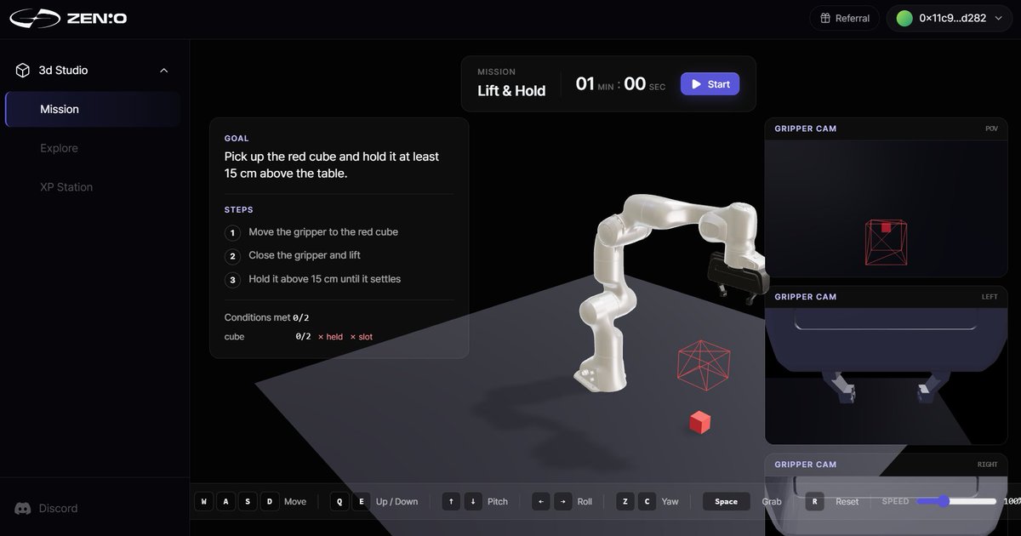Click the 'Conditions met 0/2' text

point(267,317)
